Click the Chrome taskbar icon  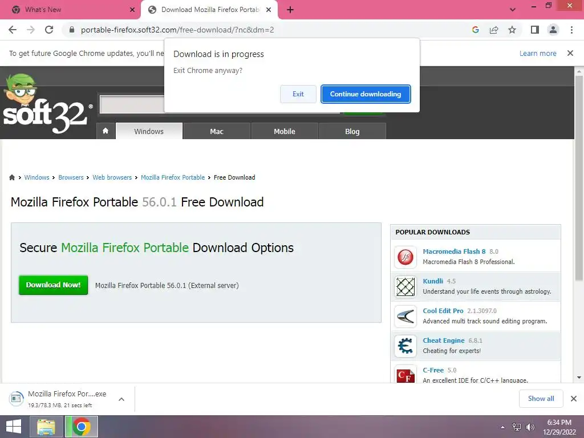[81, 427]
